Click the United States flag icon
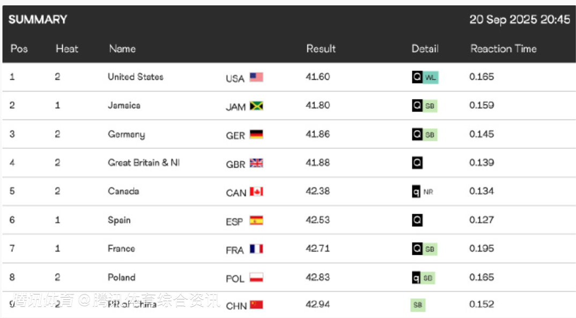The image size is (576, 318). coord(256,77)
